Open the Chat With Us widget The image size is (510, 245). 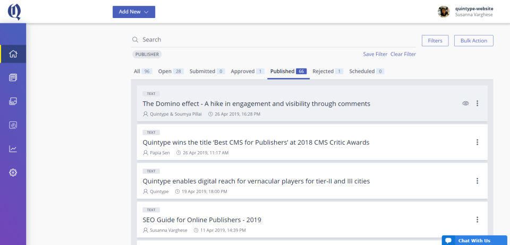(474, 240)
